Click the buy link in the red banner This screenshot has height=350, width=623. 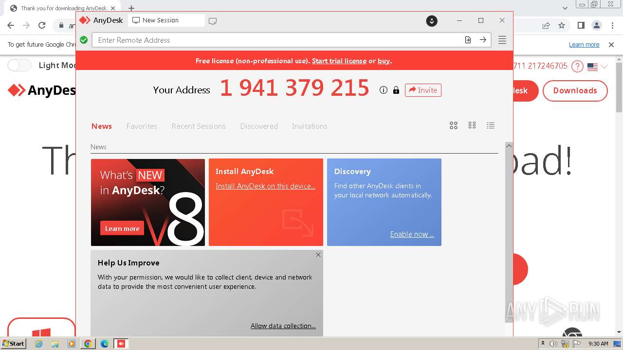(384, 61)
